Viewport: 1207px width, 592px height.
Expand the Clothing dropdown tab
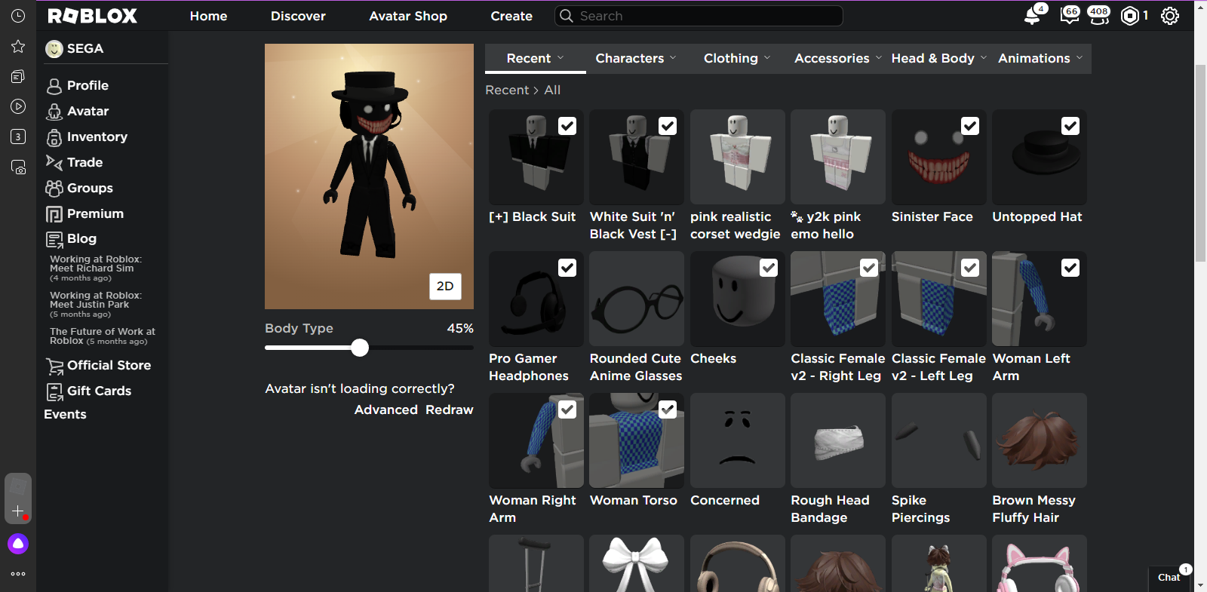737,58
